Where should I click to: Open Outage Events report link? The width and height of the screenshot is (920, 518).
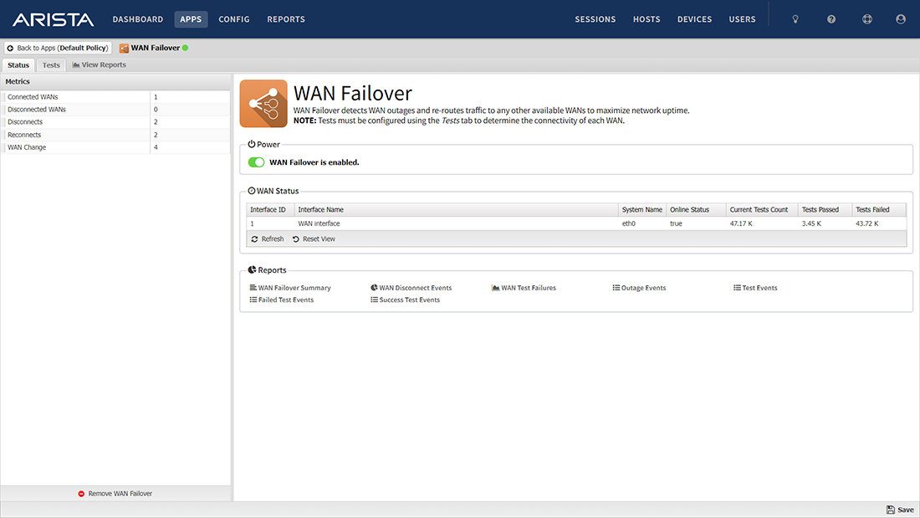(x=640, y=288)
